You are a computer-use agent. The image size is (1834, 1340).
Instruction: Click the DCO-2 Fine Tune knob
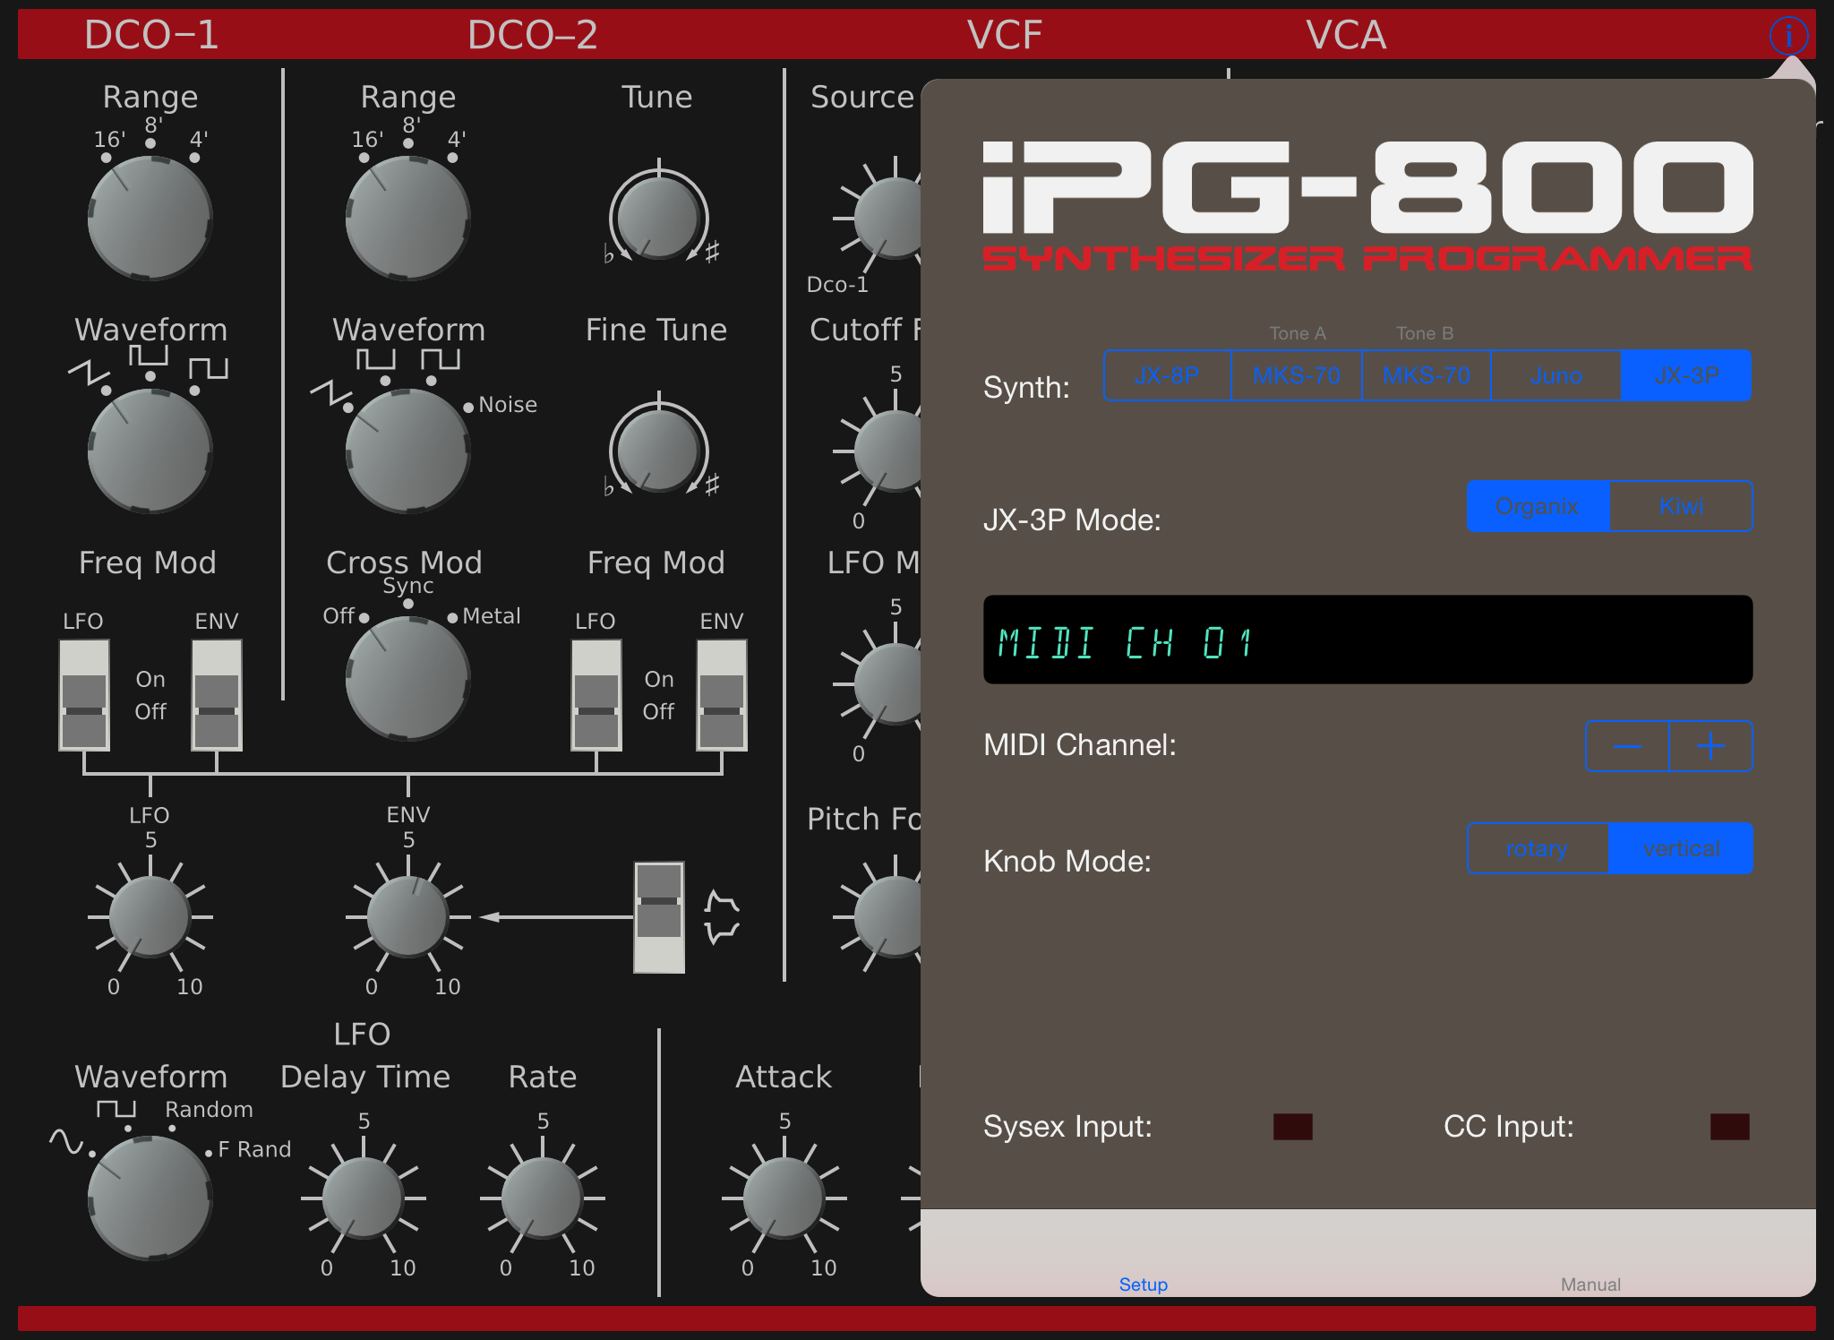658,451
